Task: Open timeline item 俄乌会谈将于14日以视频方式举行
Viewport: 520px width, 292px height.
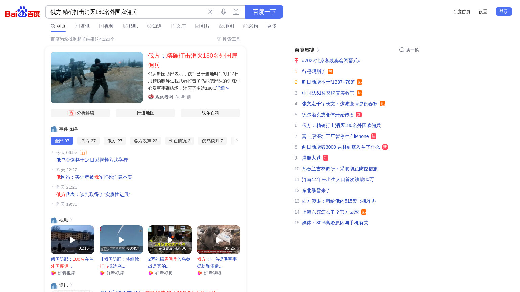Action: 92,160
